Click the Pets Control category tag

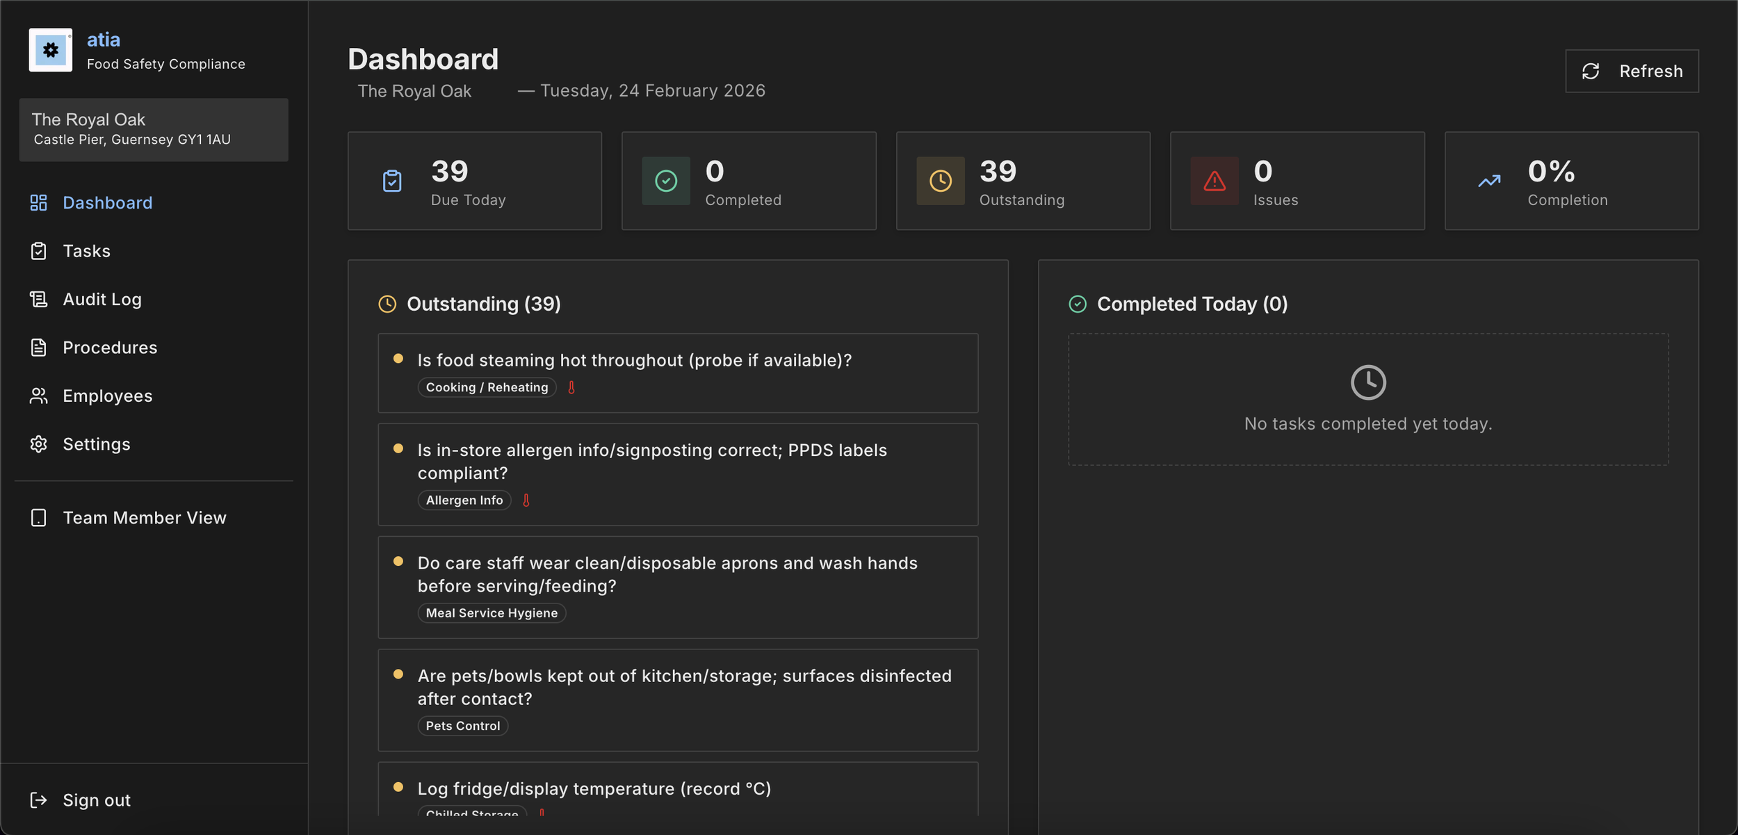coord(462,726)
